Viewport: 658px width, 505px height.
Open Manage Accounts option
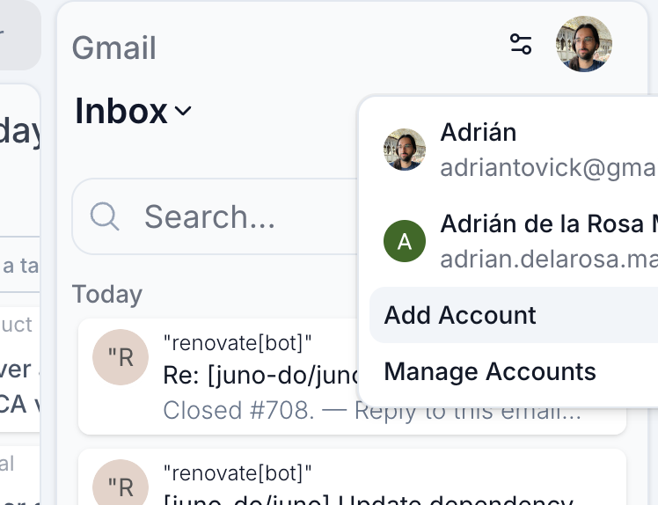pyautogui.click(x=514, y=371)
